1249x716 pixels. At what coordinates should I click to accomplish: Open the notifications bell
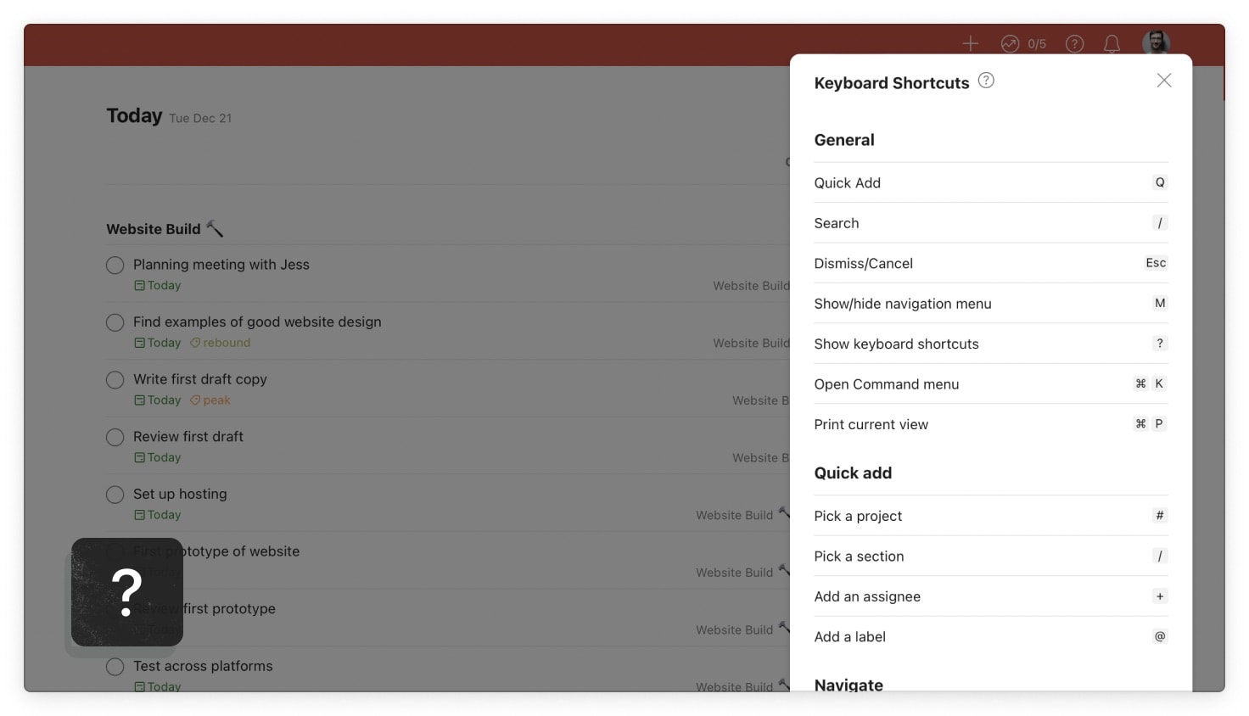point(1112,43)
